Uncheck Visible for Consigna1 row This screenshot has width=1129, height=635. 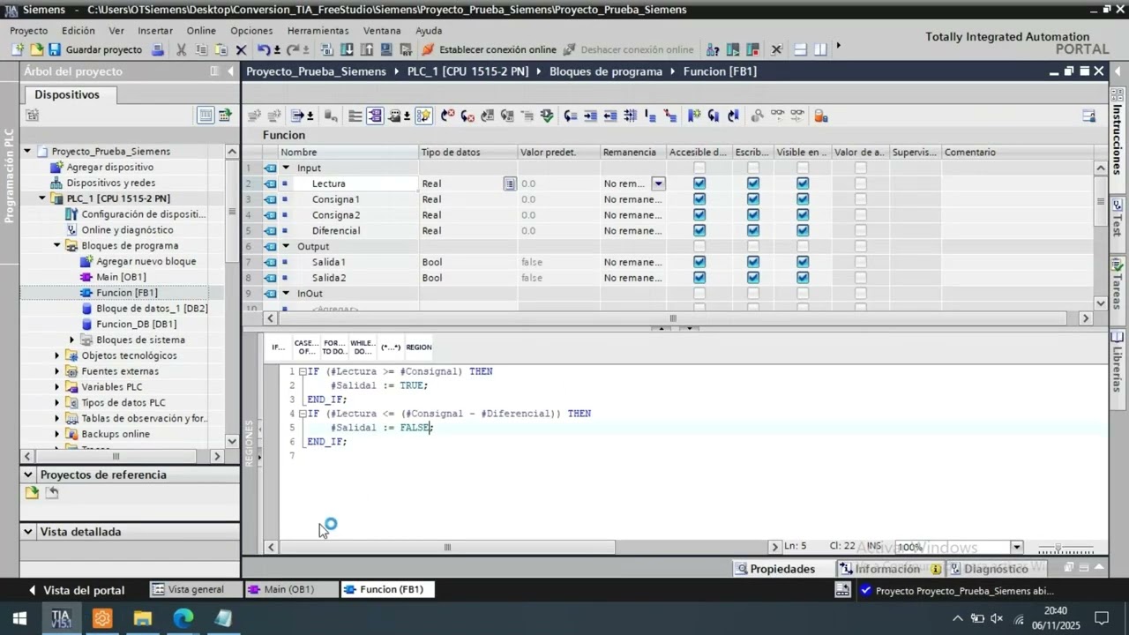pyautogui.click(x=803, y=199)
